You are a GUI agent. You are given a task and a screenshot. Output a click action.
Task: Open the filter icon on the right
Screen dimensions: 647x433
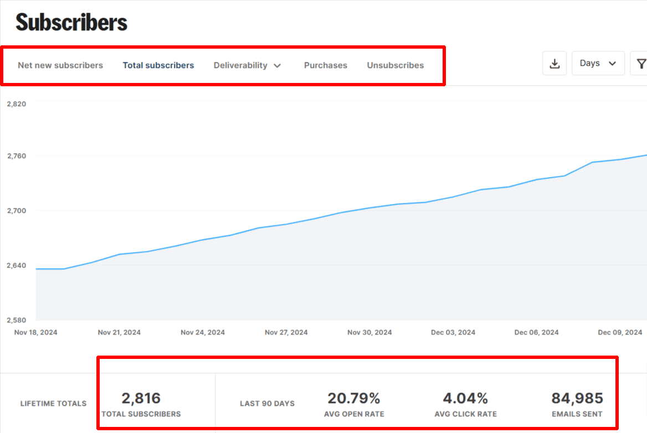(641, 63)
